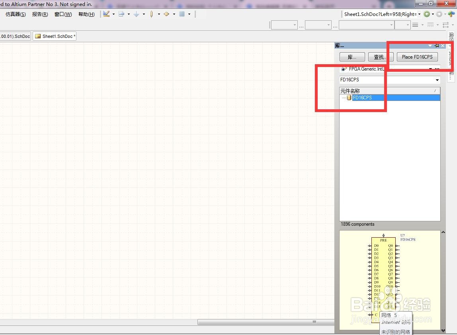Expand the grids dropdown arrow
Image resolution: width=457 pixels, height=335 pixels.
point(189,14)
